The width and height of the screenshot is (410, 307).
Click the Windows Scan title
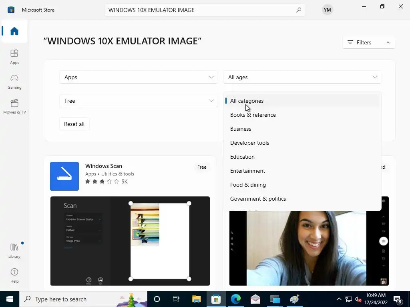[104, 166]
